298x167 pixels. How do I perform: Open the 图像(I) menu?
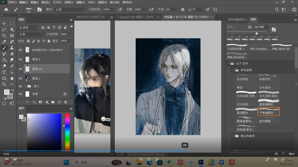coord(34,2)
